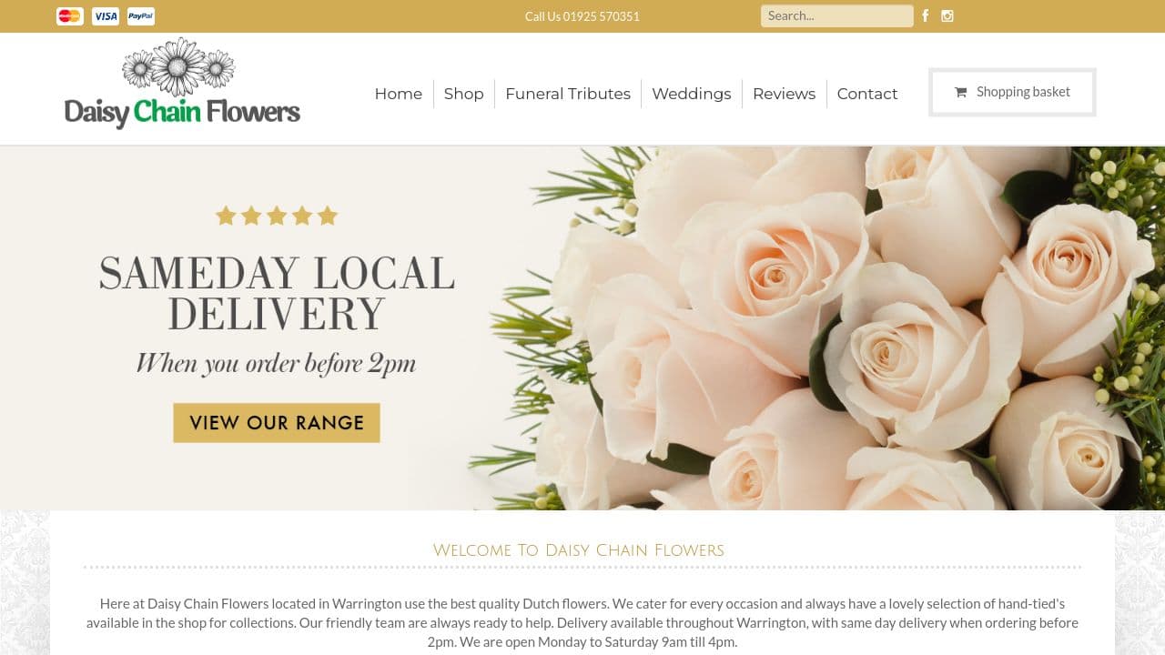
Task: Click the shopping cart icon
Action: point(960,92)
